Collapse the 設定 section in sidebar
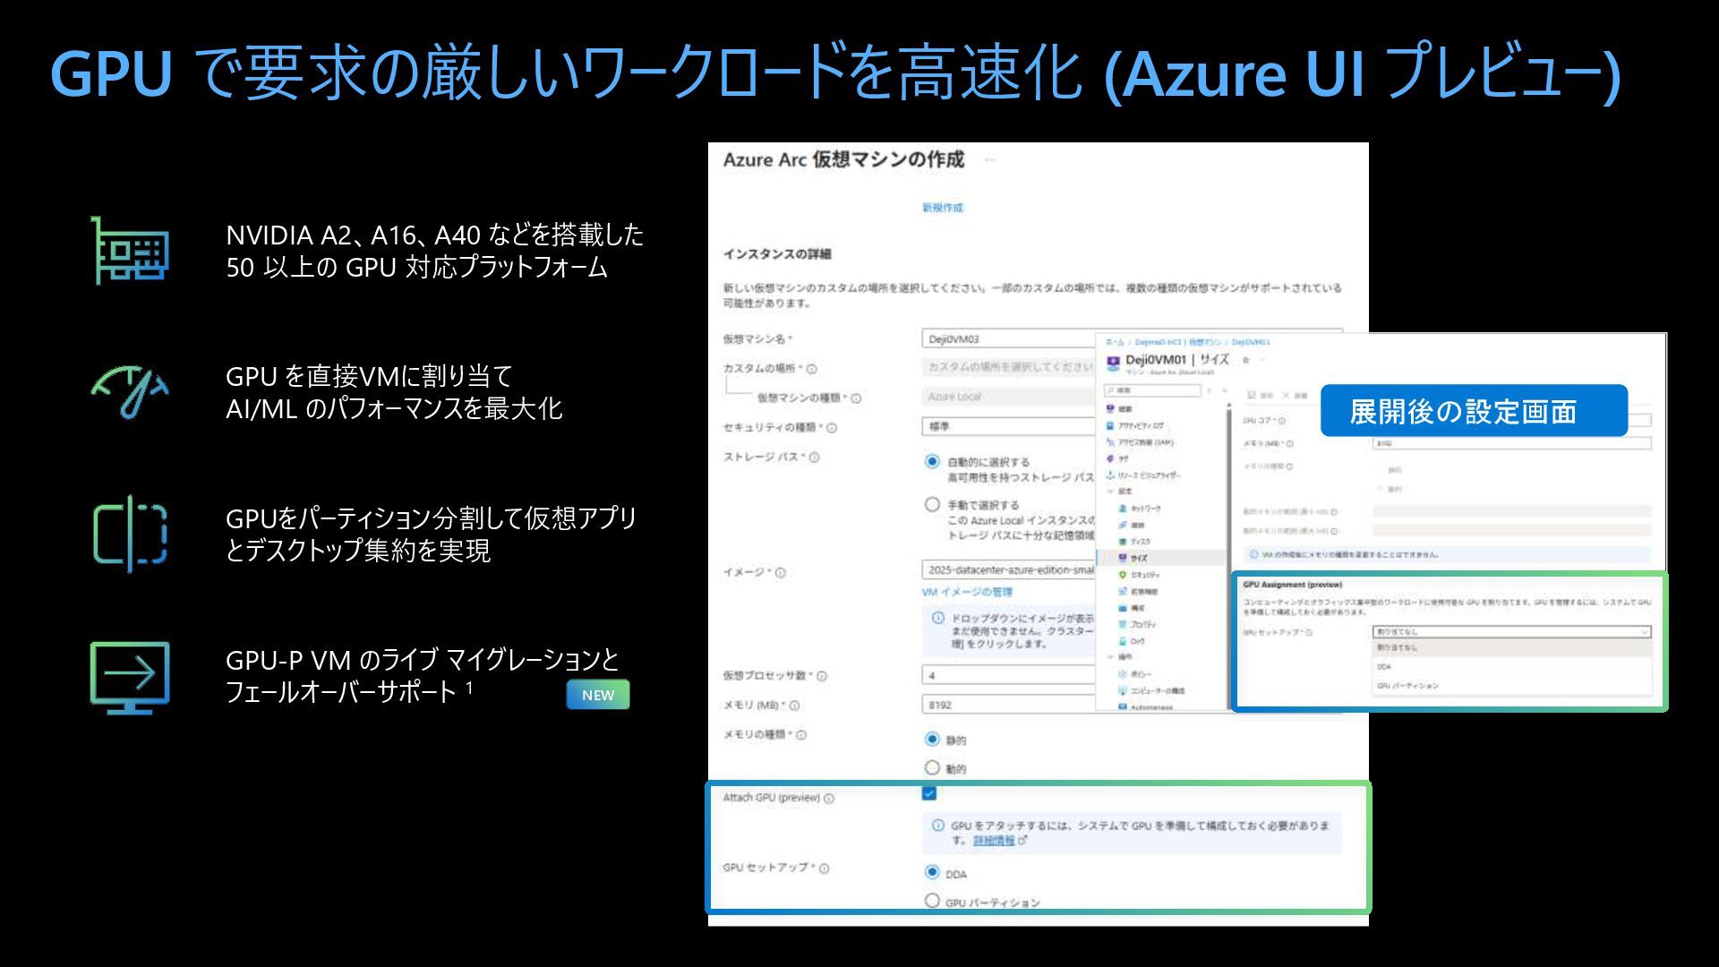 (x=1111, y=492)
